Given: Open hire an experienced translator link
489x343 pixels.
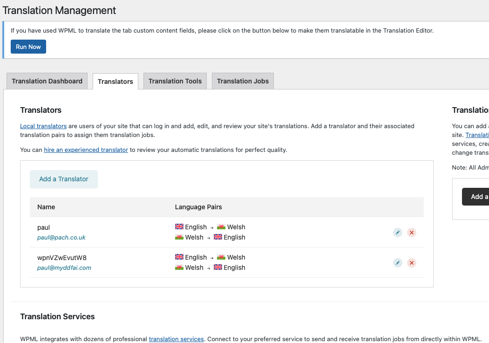Looking at the screenshot, I should 86,150.
